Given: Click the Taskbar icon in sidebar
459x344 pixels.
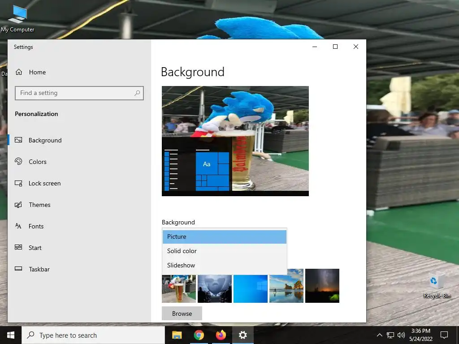Looking at the screenshot, I should (18, 269).
